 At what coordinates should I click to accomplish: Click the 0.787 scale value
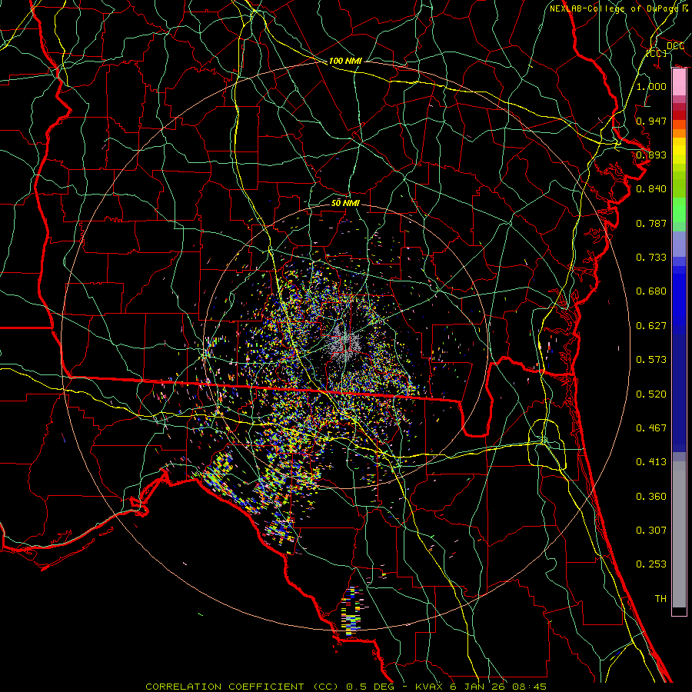tap(651, 223)
